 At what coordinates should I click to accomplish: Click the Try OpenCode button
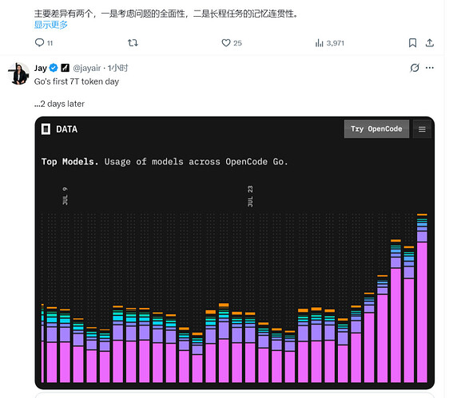tap(376, 129)
